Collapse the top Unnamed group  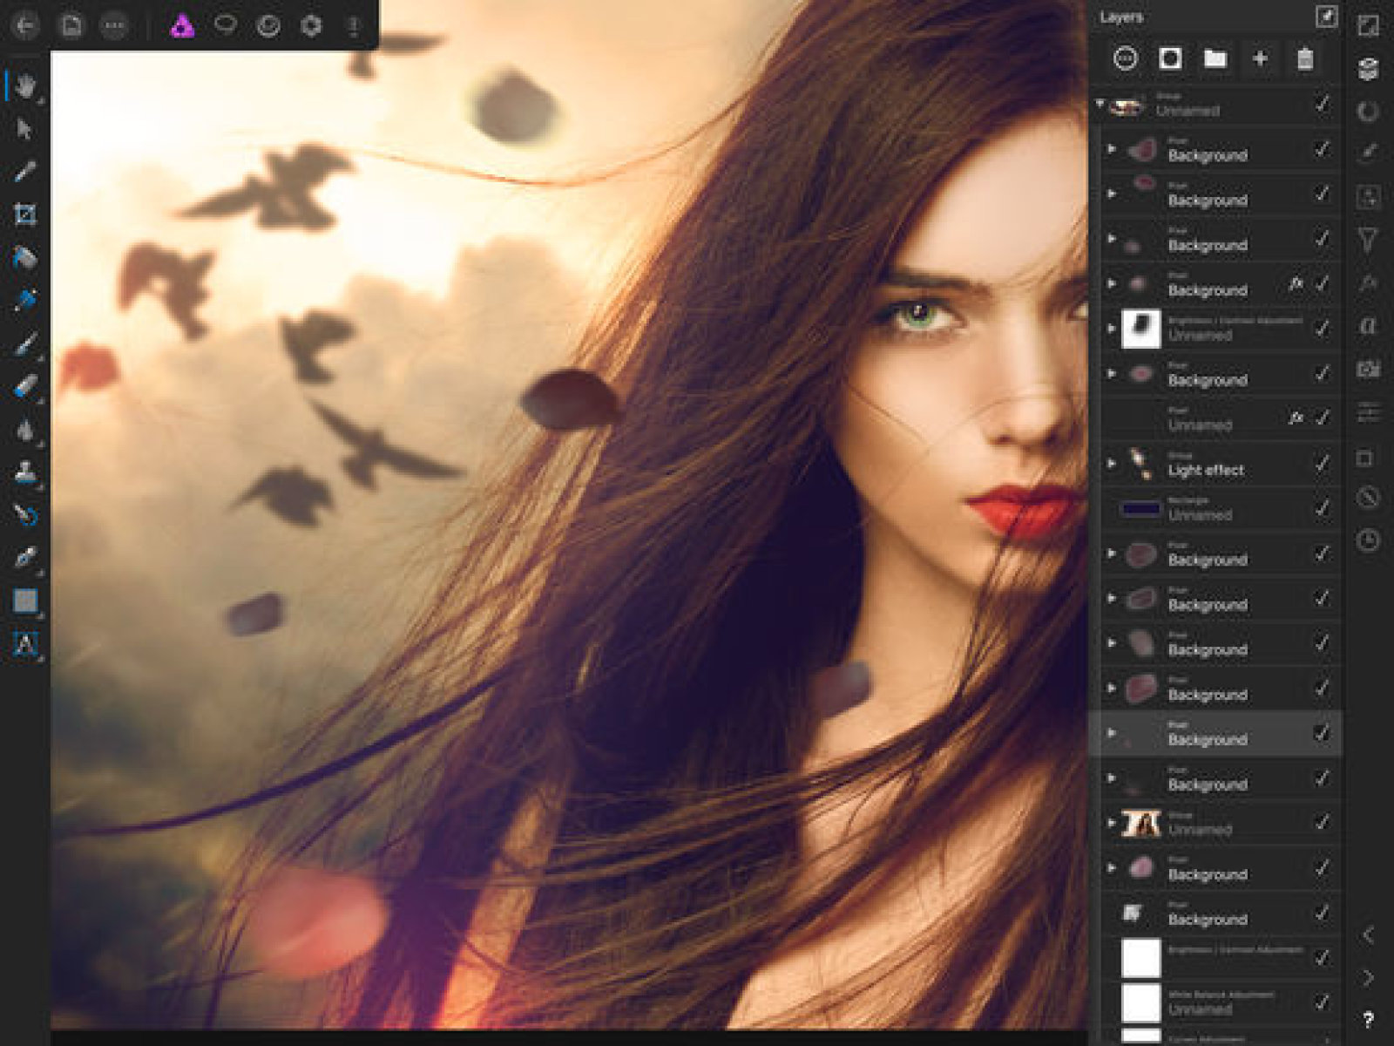coord(1100,104)
